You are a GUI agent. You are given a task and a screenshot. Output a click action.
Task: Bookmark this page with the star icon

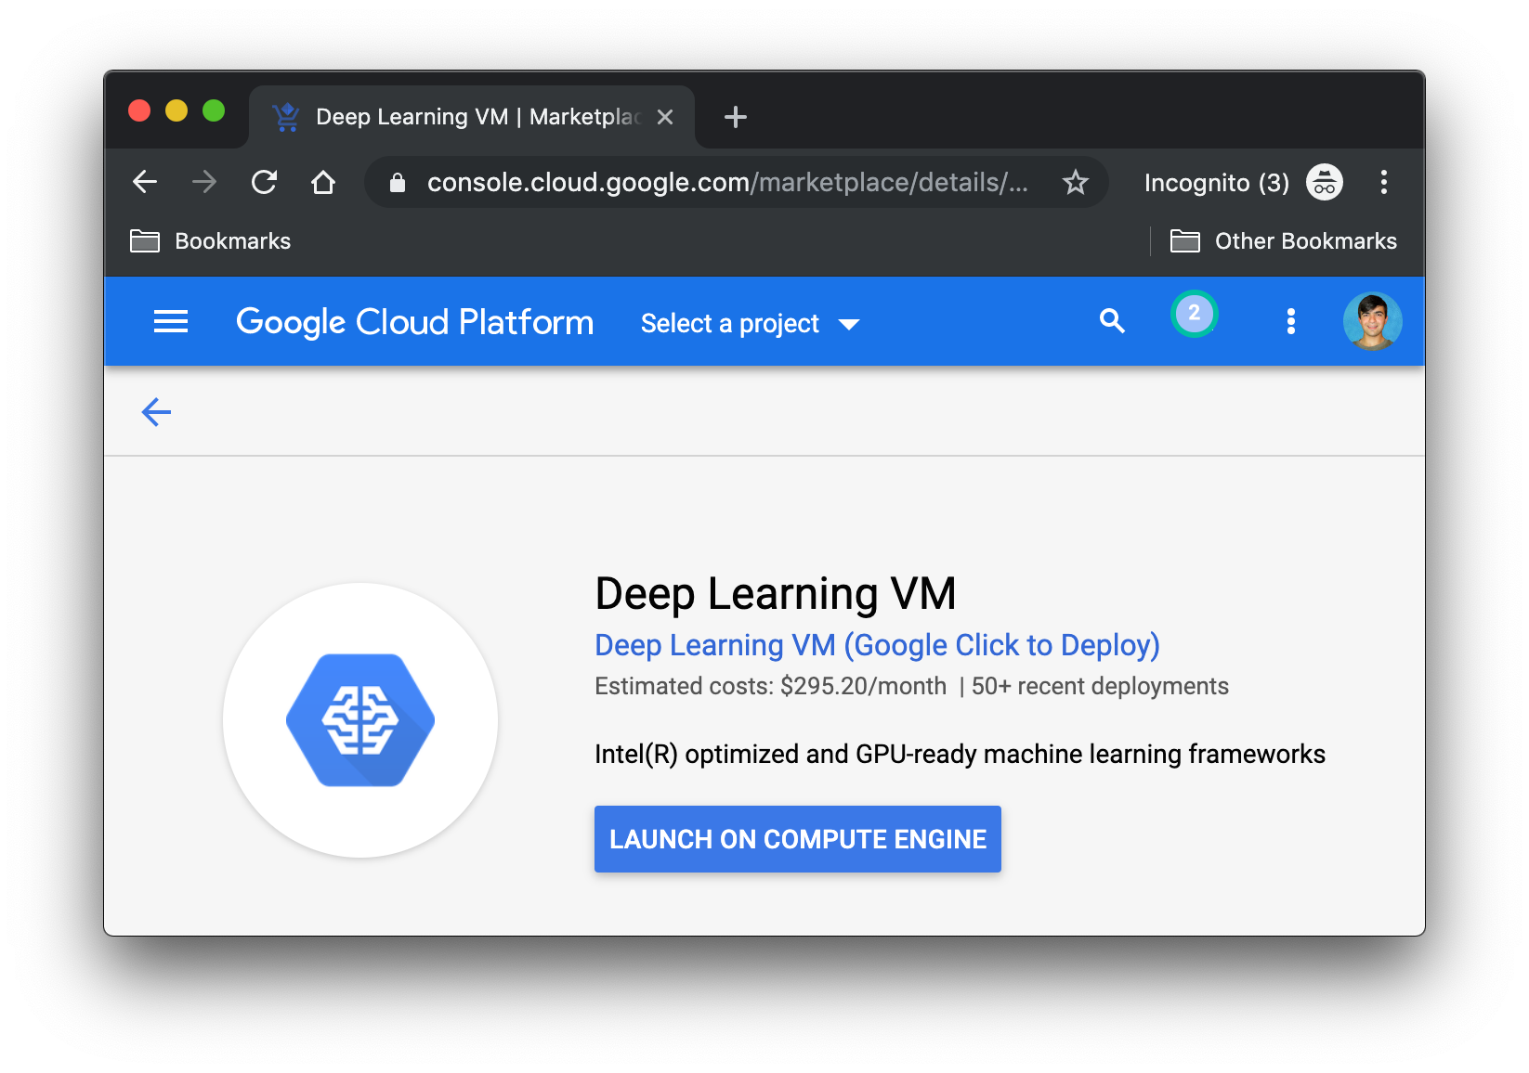(1076, 182)
